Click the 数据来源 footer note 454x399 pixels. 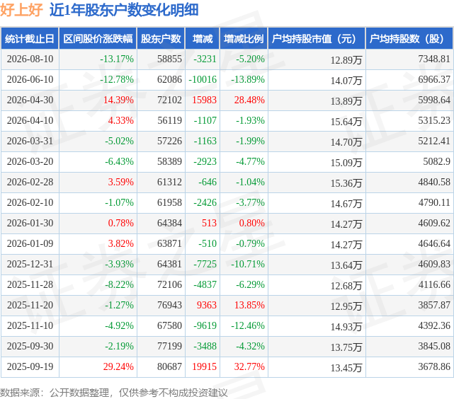[114, 393]
